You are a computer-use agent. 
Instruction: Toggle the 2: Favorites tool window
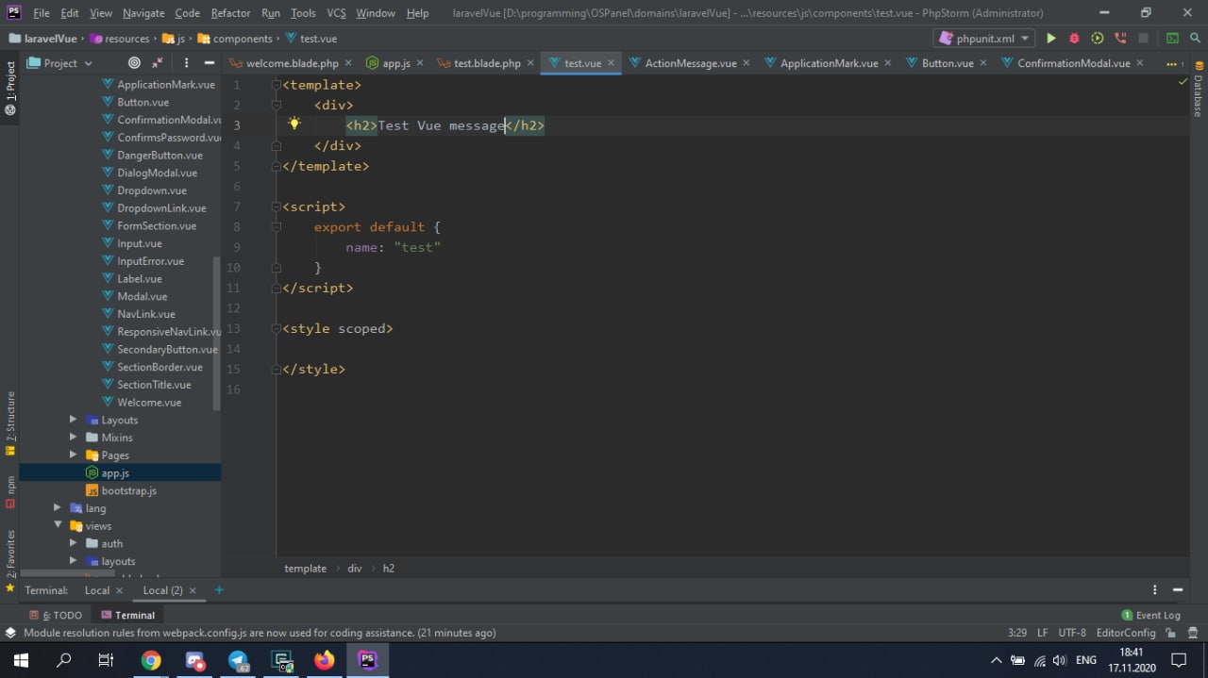tap(10, 560)
